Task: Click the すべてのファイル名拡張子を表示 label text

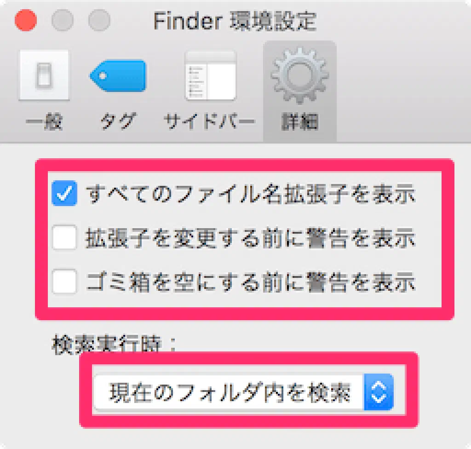Action: (251, 194)
